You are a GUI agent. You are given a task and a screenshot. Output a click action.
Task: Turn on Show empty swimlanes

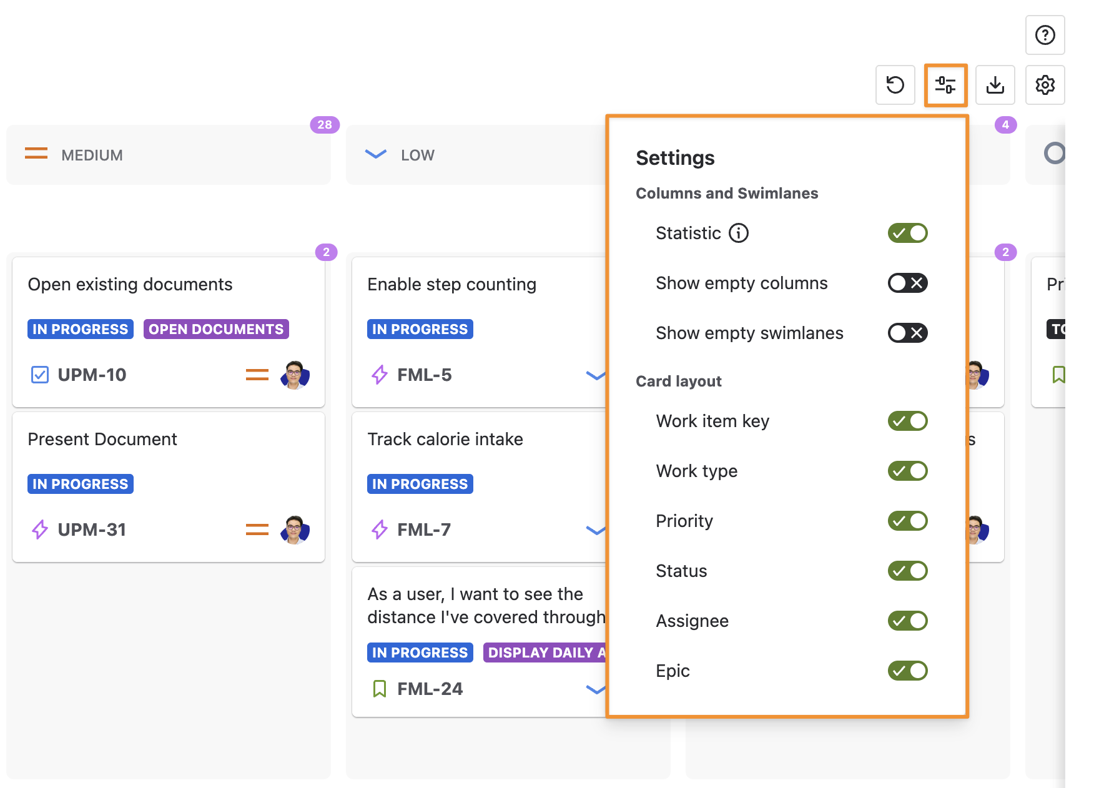pos(907,333)
